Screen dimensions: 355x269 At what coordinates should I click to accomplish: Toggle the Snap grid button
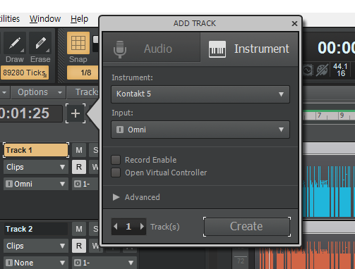coord(78,43)
